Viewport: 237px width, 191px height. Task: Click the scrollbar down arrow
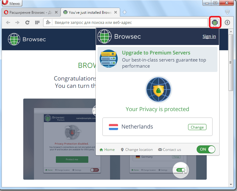click(x=231, y=184)
